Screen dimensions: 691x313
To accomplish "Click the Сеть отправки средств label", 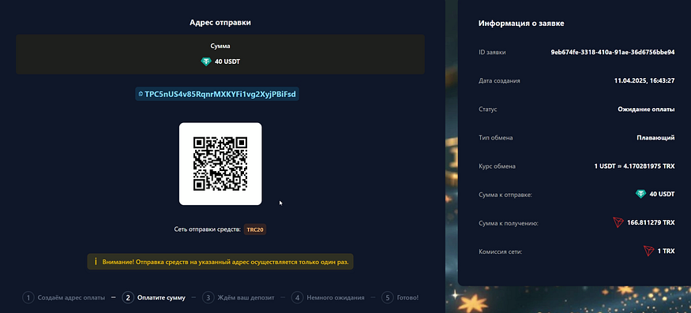I will click(x=208, y=229).
